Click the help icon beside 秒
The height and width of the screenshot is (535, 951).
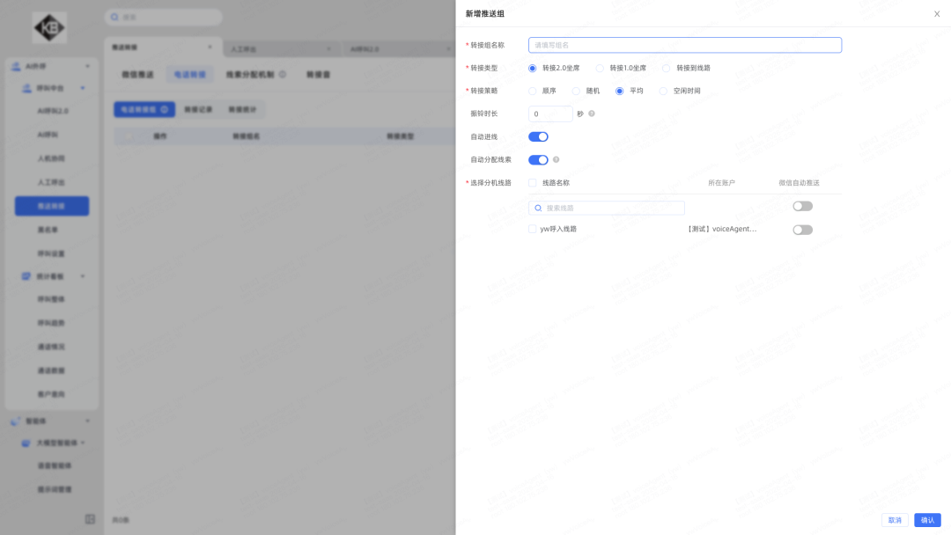pos(592,114)
